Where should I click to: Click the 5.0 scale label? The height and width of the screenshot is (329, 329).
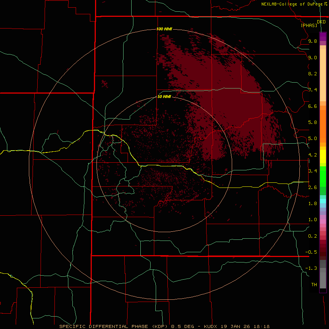[313, 139]
